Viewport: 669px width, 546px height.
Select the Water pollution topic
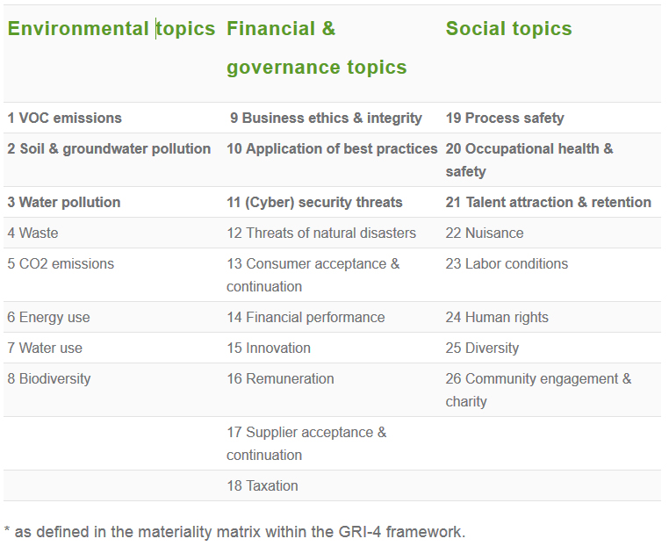[64, 202]
